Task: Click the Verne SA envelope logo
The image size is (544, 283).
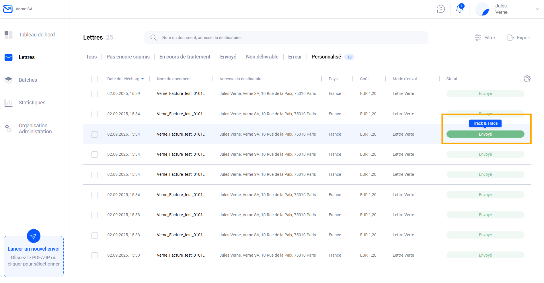Action: 8,9
